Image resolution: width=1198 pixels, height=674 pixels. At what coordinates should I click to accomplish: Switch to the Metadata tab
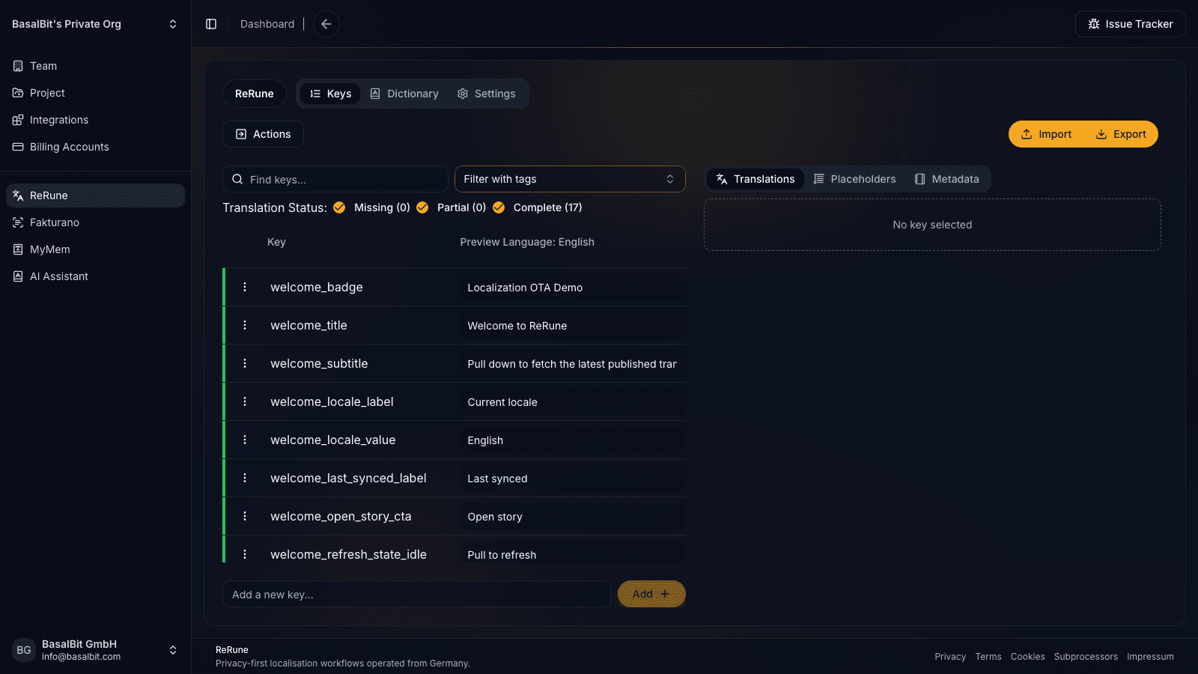[946, 179]
